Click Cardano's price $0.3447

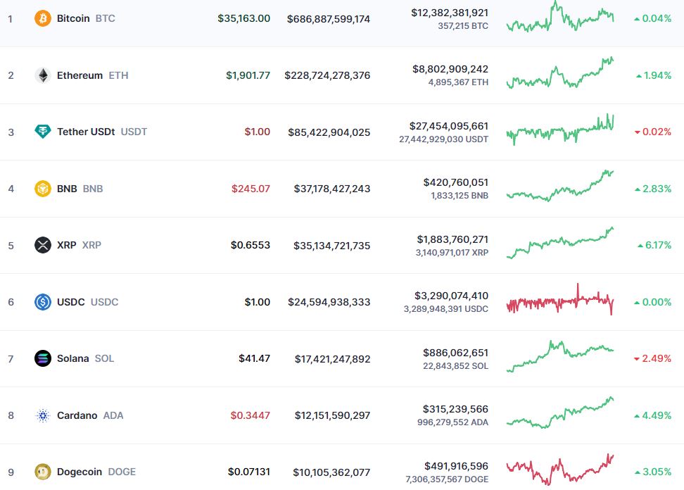(251, 415)
